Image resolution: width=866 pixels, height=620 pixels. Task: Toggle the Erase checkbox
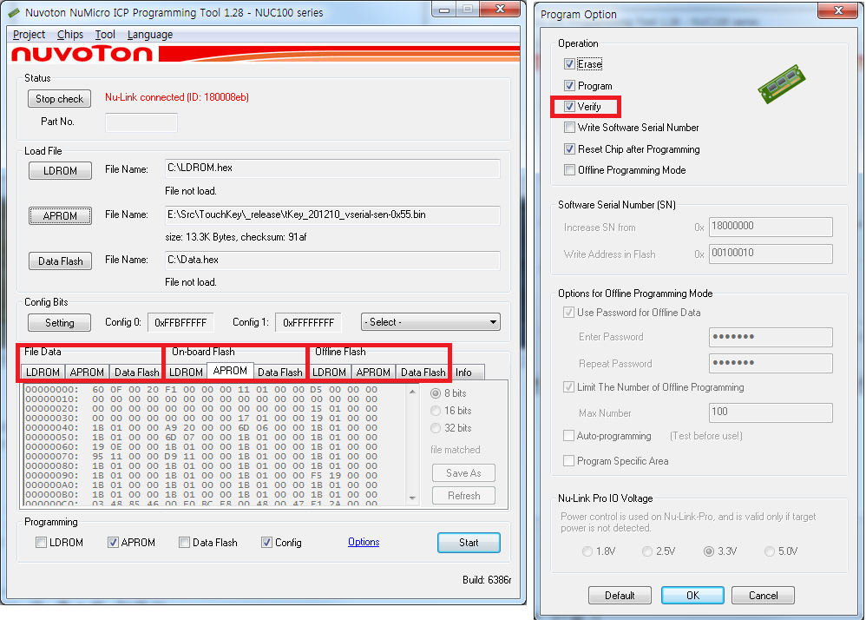click(569, 64)
